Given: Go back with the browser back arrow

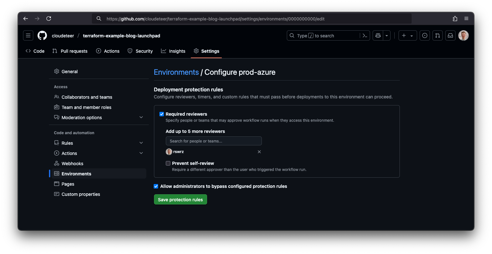Looking at the screenshot, I should pos(26,19).
